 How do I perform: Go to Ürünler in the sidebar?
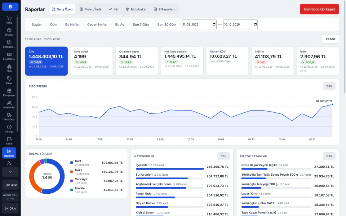click(x=9, y=32)
